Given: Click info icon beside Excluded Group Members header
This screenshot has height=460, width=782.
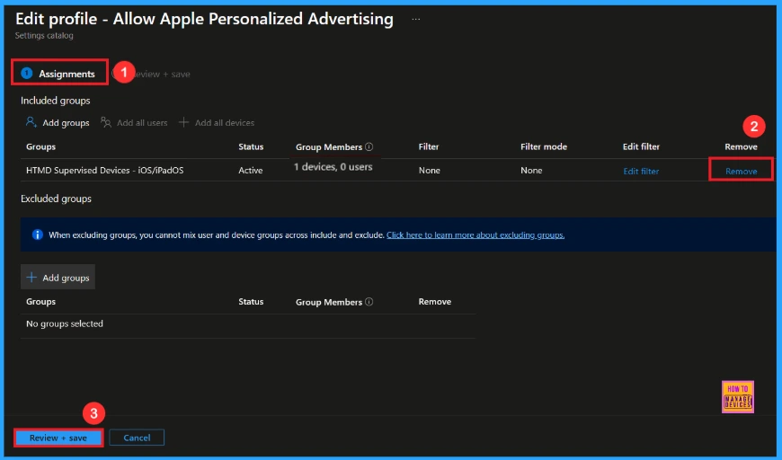Looking at the screenshot, I should point(369,302).
